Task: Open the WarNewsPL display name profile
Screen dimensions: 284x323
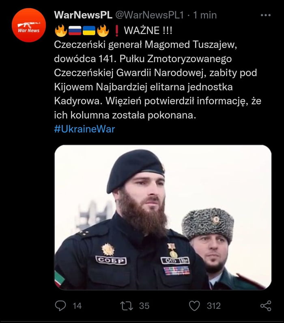Action: pyautogui.click(x=83, y=15)
